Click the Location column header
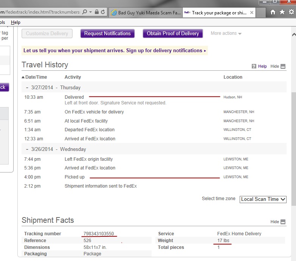Image resolution: width=296 pixels, height=261 pixels. (x=233, y=77)
